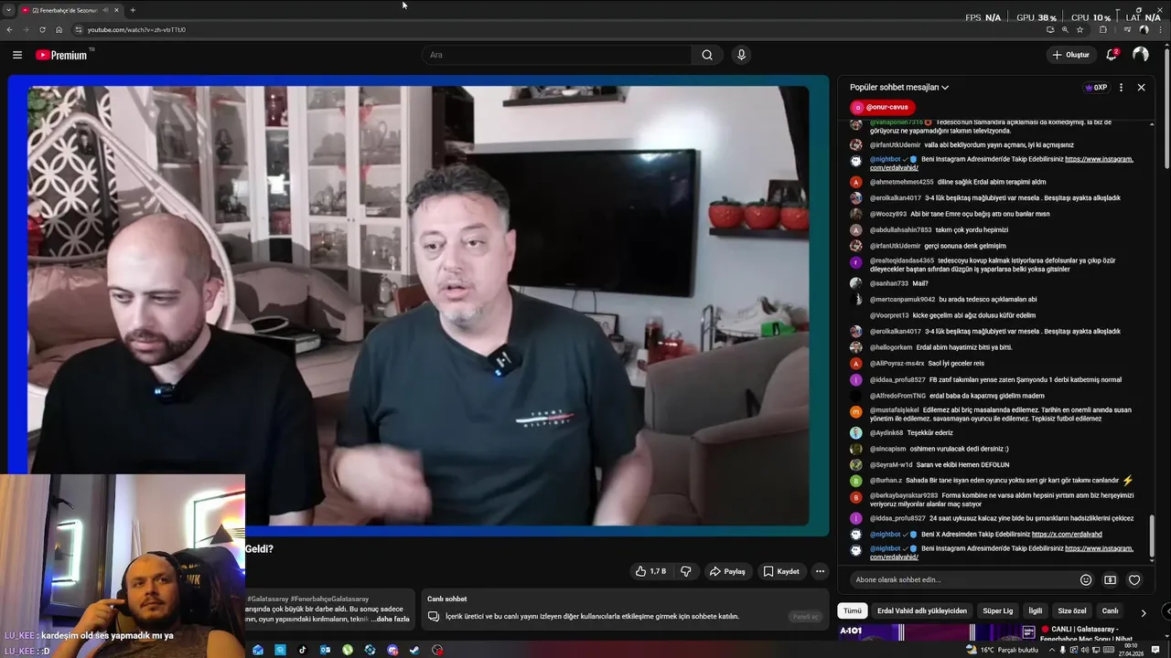Show more filter chips with right arrow

tap(1143, 611)
